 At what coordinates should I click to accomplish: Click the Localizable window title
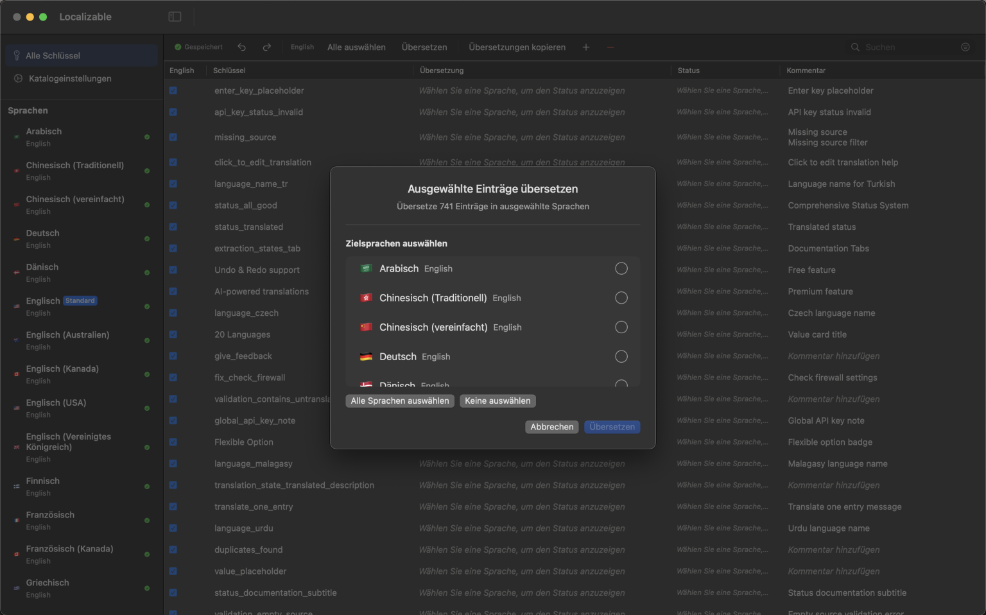coord(85,17)
